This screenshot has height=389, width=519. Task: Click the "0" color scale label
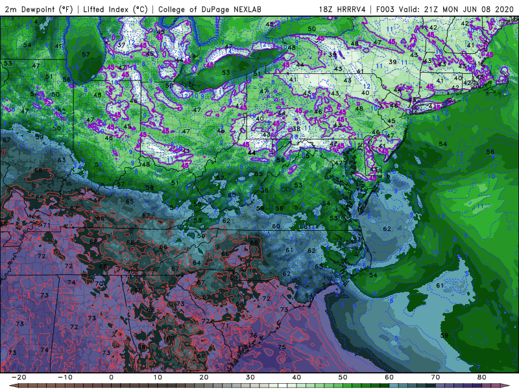[x=111, y=377]
